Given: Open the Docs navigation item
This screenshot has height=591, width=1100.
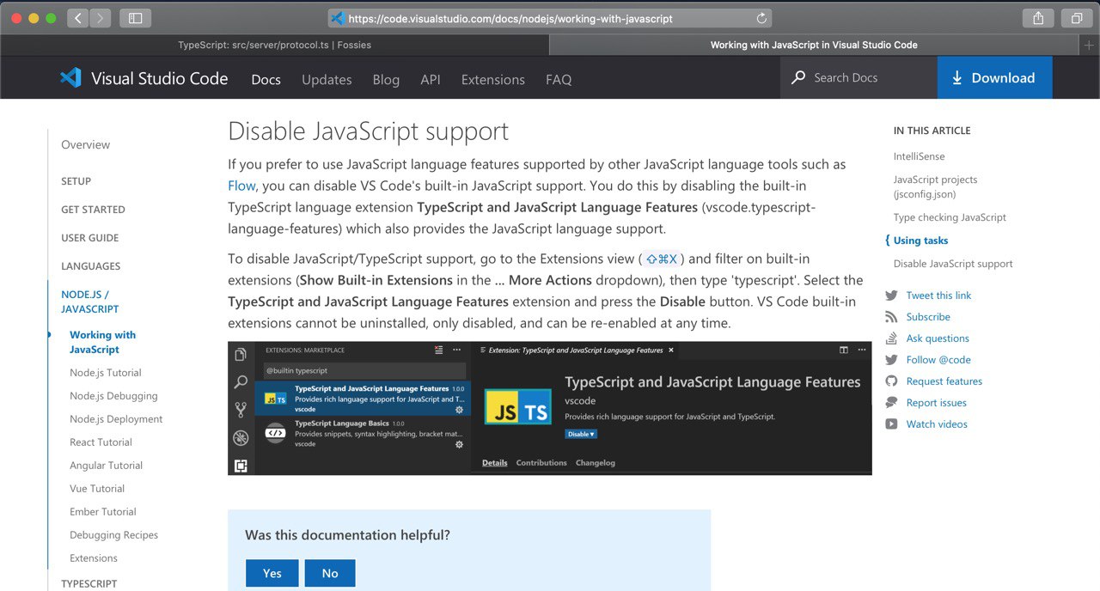Looking at the screenshot, I should click(266, 79).
